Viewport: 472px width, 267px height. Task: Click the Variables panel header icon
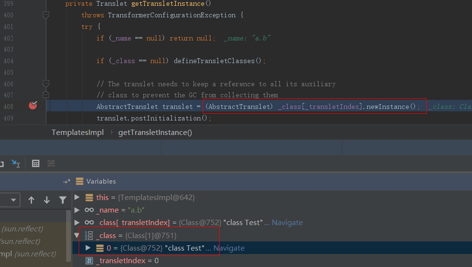click(80, 181)
